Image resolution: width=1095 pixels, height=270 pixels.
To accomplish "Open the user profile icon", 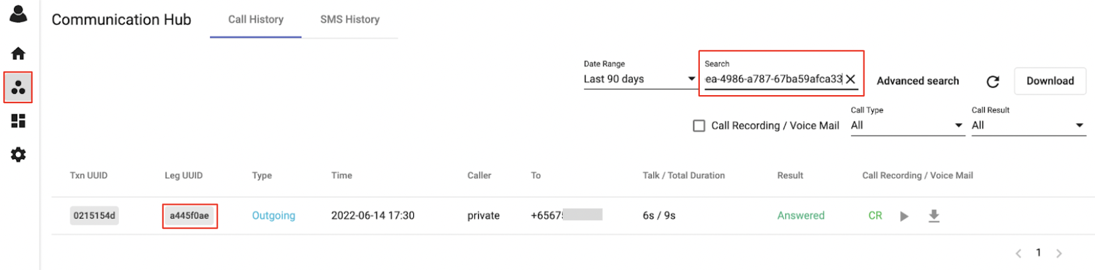I will click(x=18, y=14).
